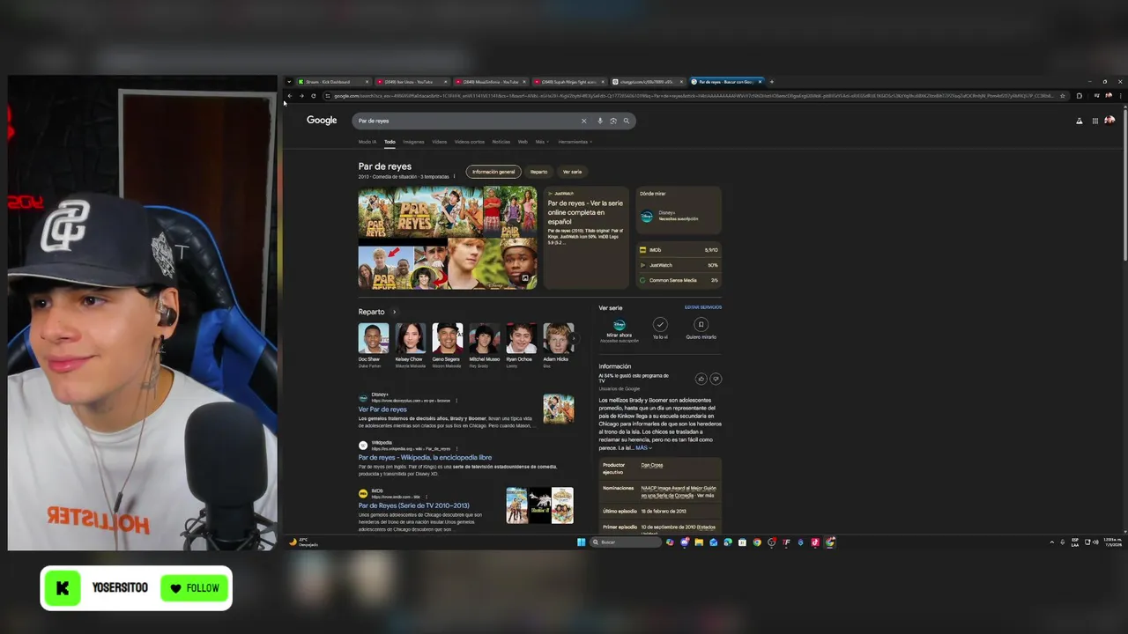Switch to the chatgpt.com tab
The height and width of the screenshot is (634, 1128).
(x=649, y=82)
